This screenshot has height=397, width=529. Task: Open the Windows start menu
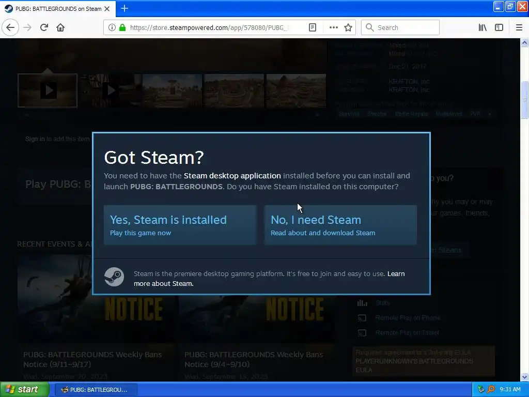pos(25,390)
